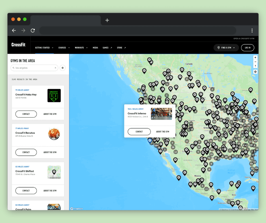Viewport: 266px width, 223px height.
Task: Click the CrossFit logo
Action: (x=18, y=45)
